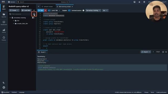Open the account menu dropdown arrow
The width and height of the screenshot is (168, 94).
166,2
